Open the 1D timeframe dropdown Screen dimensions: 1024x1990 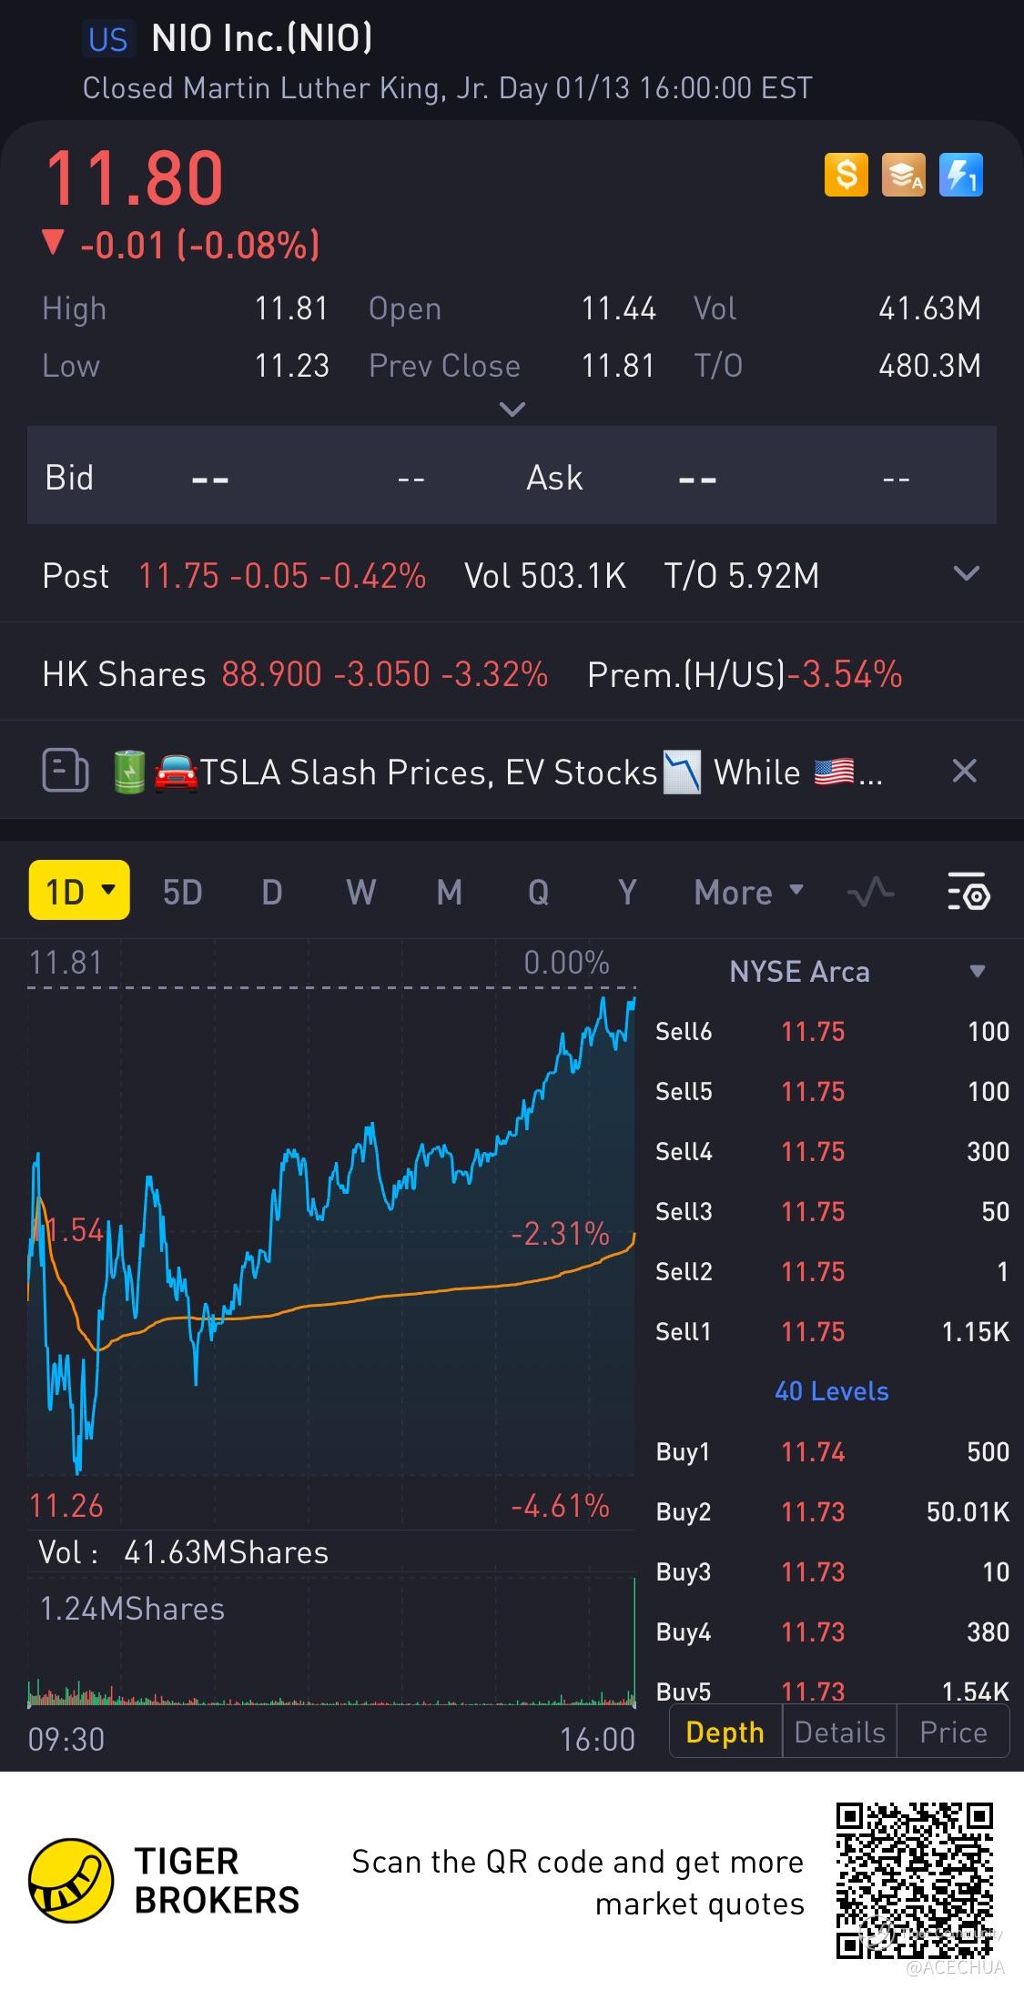[x=79, y=891]
